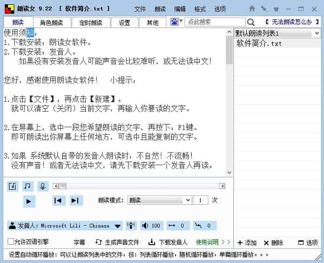This screenshot has height=263, width=324.
Task: Click the Baidu paw search engine icon
Action: pyautogui.click(x=175, y=22)
